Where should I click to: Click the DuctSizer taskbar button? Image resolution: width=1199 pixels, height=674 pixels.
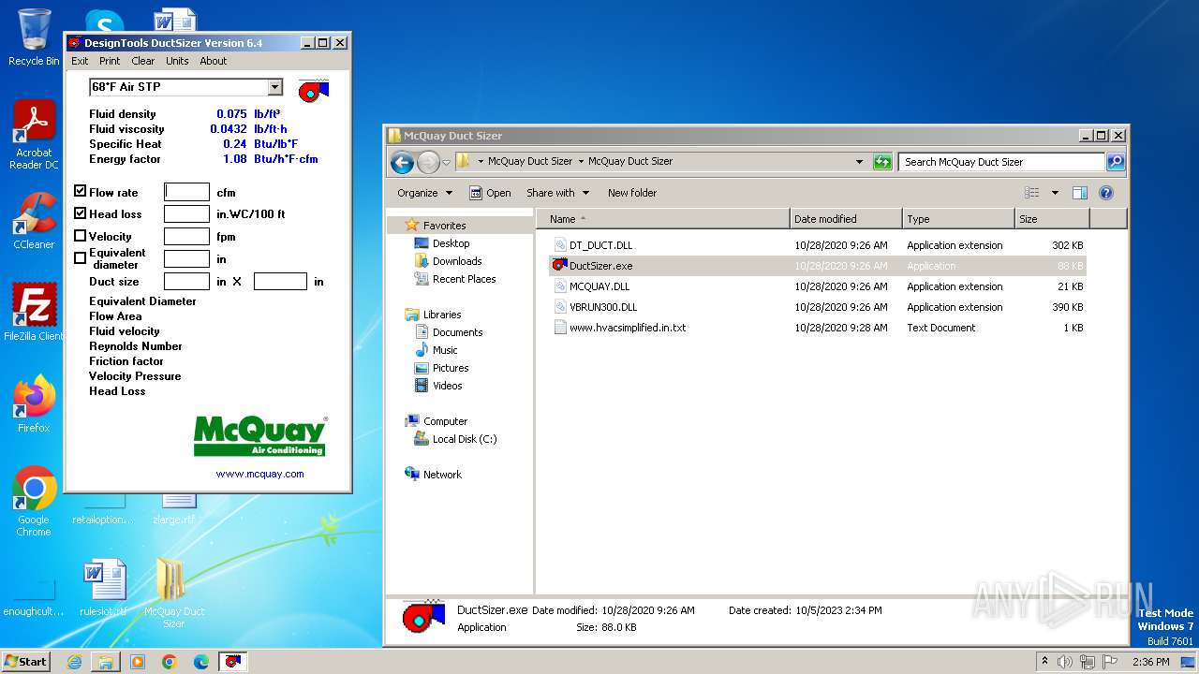[233, 662]
